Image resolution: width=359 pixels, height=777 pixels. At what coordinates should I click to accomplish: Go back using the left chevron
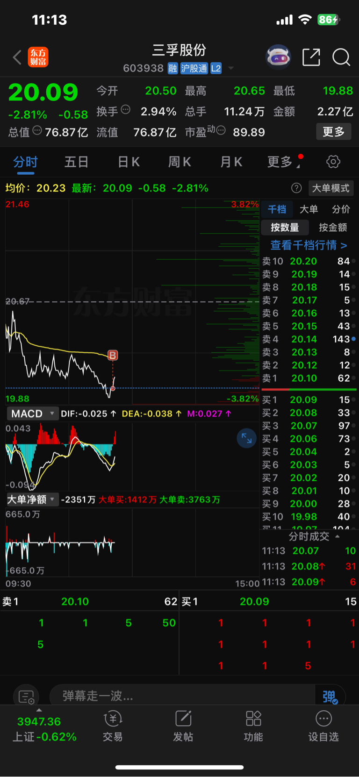[17, 57]
